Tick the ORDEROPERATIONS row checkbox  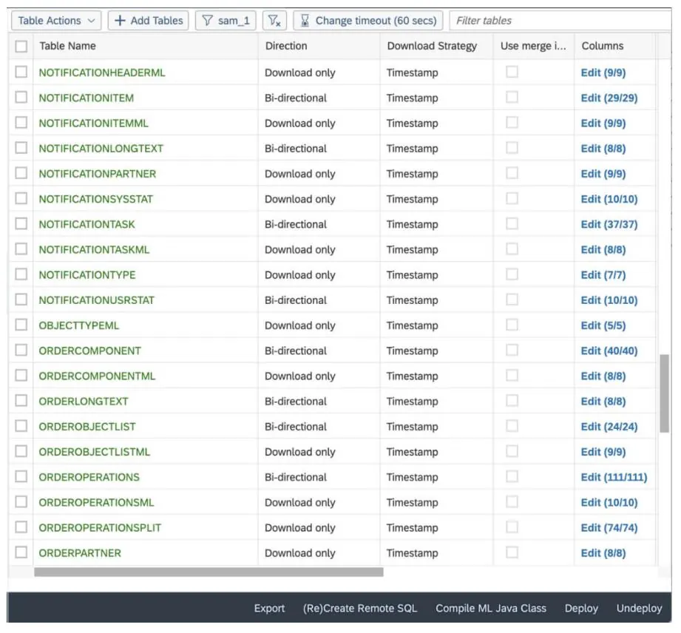pyautogui.click(x=21, y=476)
